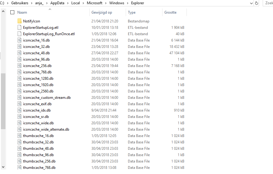Expand the chevron after Gebruikers in the path

coord(32,3)
